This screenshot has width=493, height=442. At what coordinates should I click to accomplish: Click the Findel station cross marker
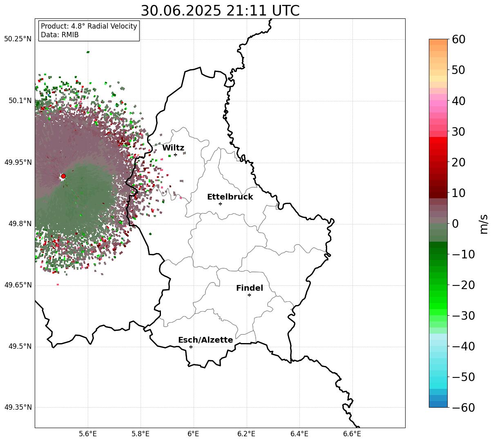click(x=249, y=295)
